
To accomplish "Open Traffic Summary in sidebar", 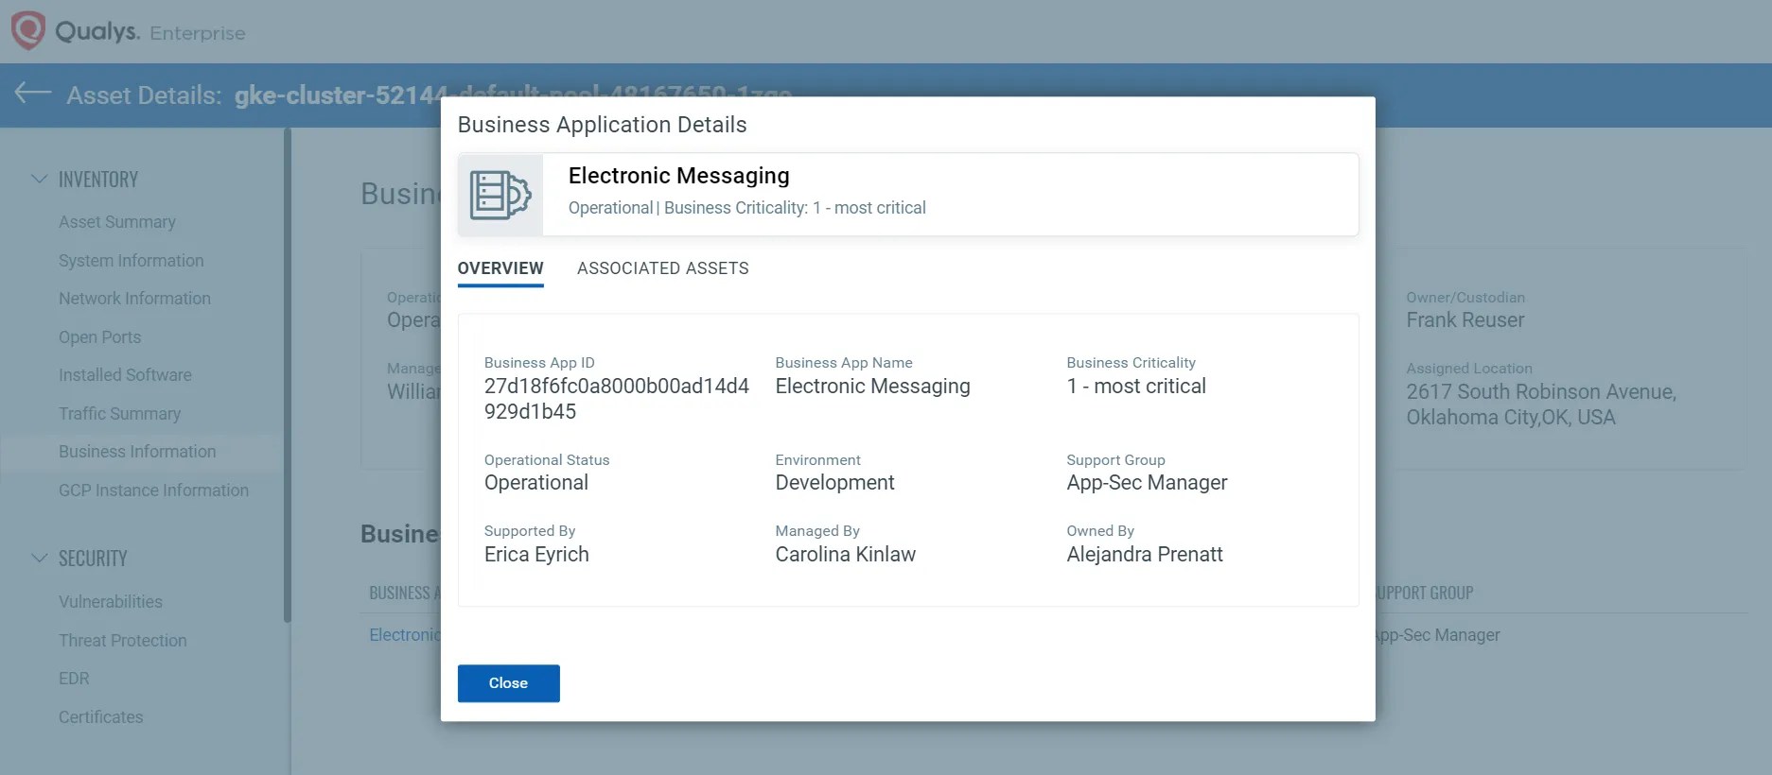I will coord(119,414).
